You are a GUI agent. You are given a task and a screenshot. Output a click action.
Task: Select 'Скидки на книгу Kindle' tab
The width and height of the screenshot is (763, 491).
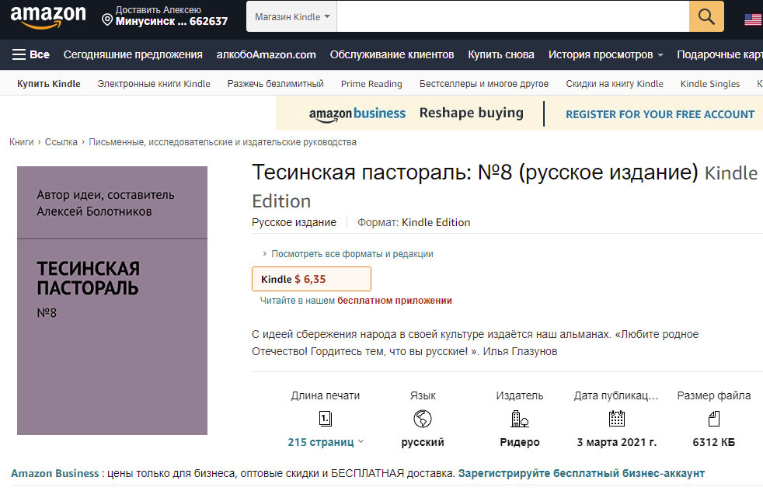click(614, 84)
